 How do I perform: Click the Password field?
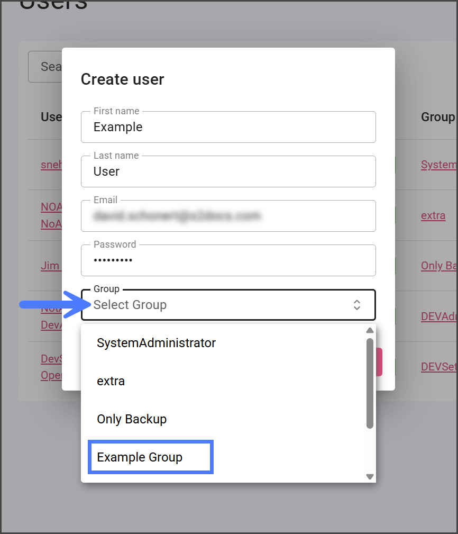228,260
